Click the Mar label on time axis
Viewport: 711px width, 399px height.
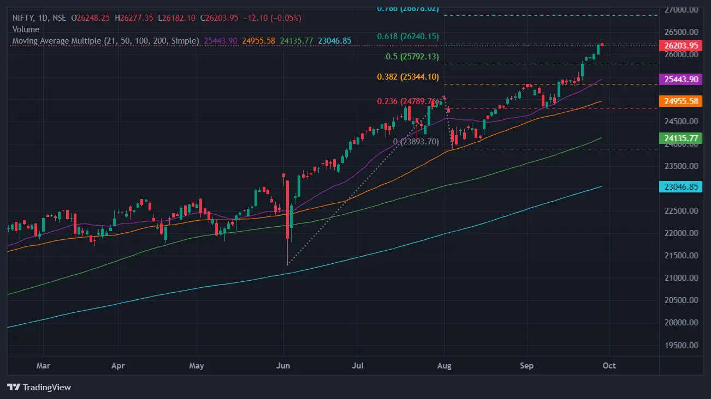(x=43, y=366)
